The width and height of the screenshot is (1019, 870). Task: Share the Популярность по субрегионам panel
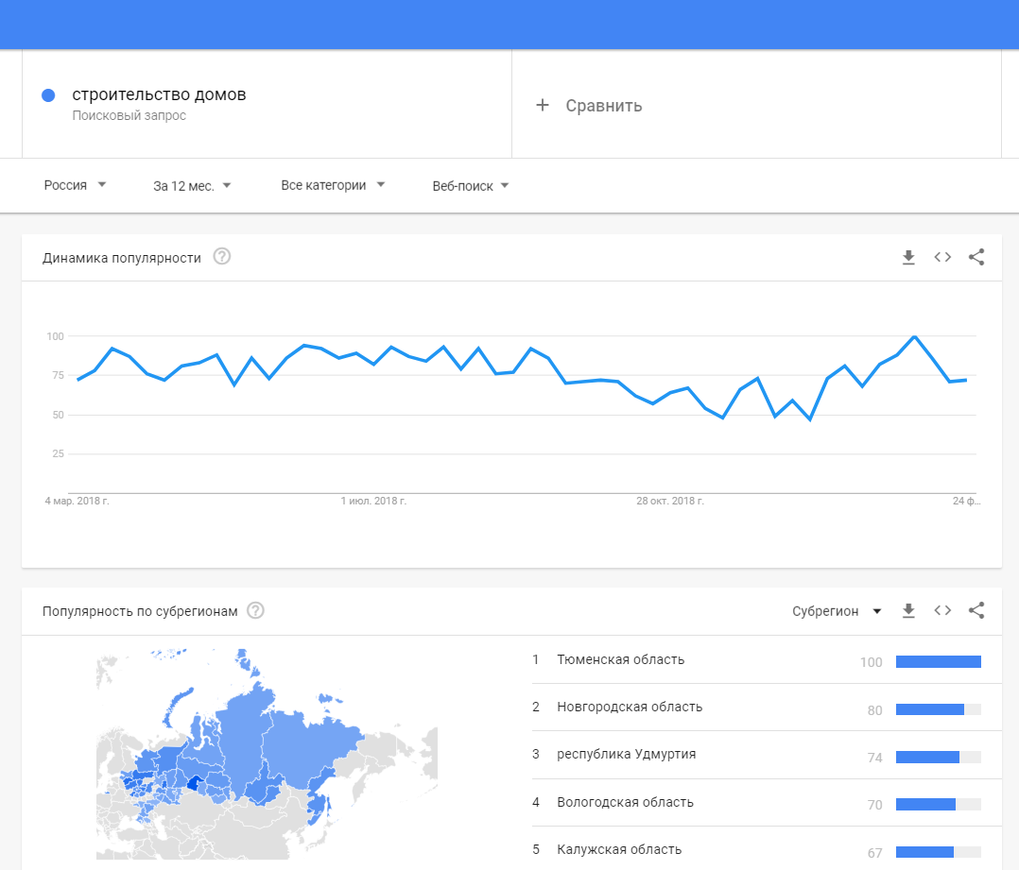point(976,610)
